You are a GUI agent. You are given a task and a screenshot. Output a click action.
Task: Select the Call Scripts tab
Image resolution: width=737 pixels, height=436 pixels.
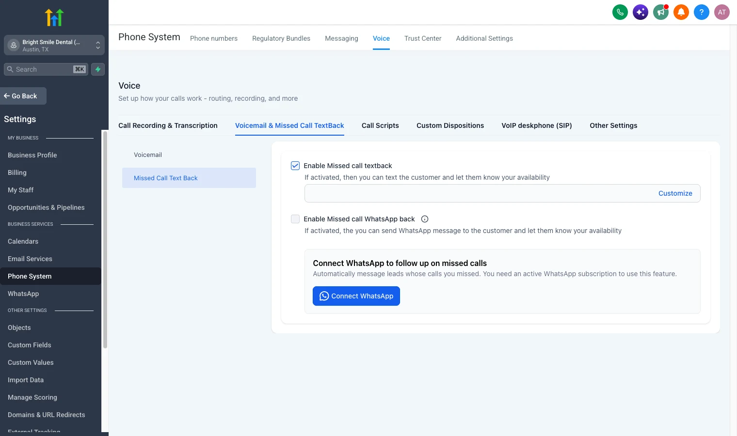tap(380, 125)
